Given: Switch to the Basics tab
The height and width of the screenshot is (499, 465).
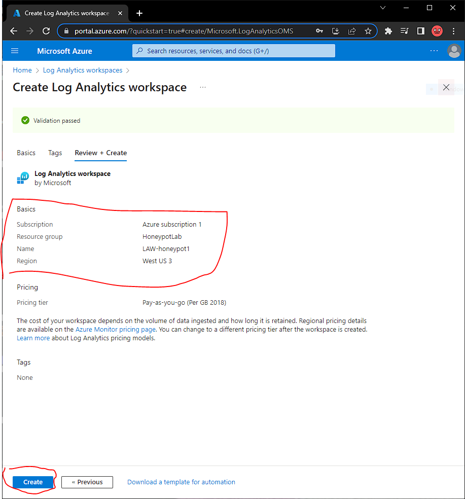Looking at the screenshot, I should [x=26, y=153].
